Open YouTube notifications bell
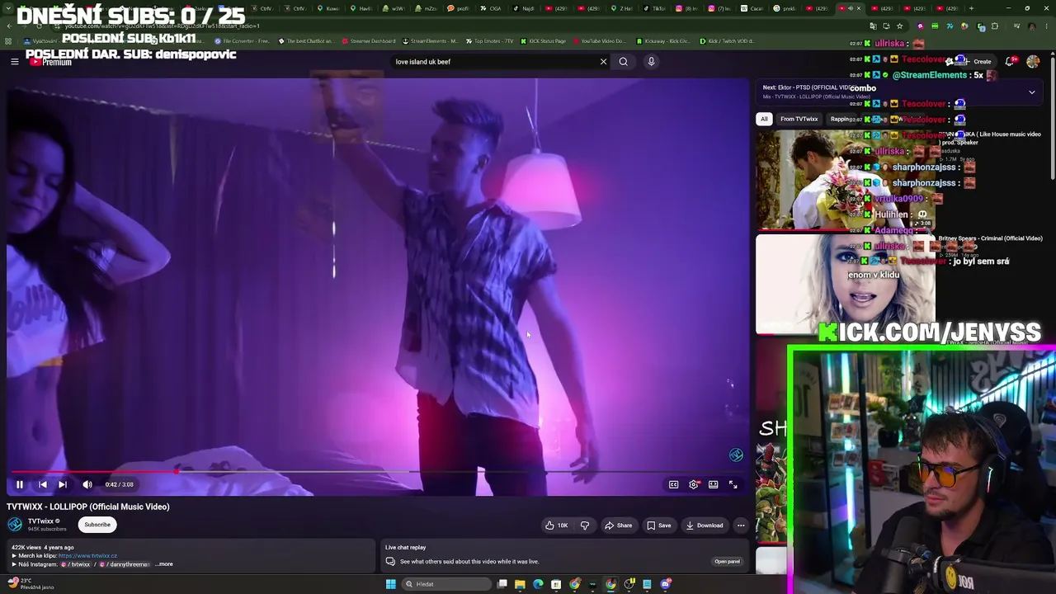 (x=1011, y=61)
